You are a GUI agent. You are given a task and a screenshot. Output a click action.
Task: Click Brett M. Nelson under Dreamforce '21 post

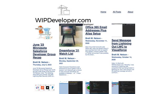click(67, 58)
